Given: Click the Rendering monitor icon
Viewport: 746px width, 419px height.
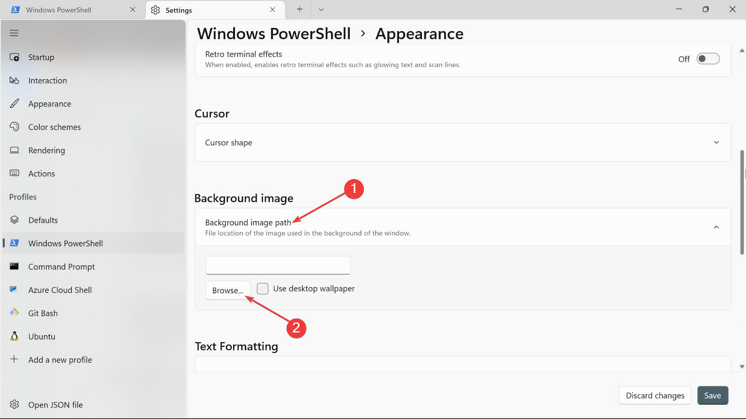Looking at the screenshot, I should [14, 150].
